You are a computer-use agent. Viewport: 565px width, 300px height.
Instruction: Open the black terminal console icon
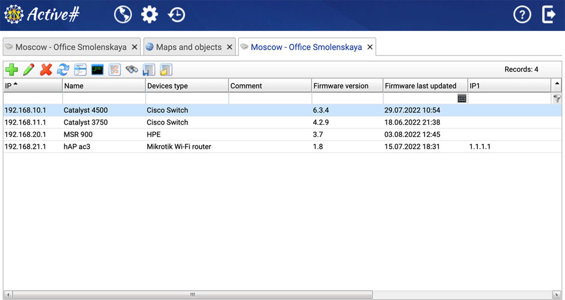coord(98,70)
